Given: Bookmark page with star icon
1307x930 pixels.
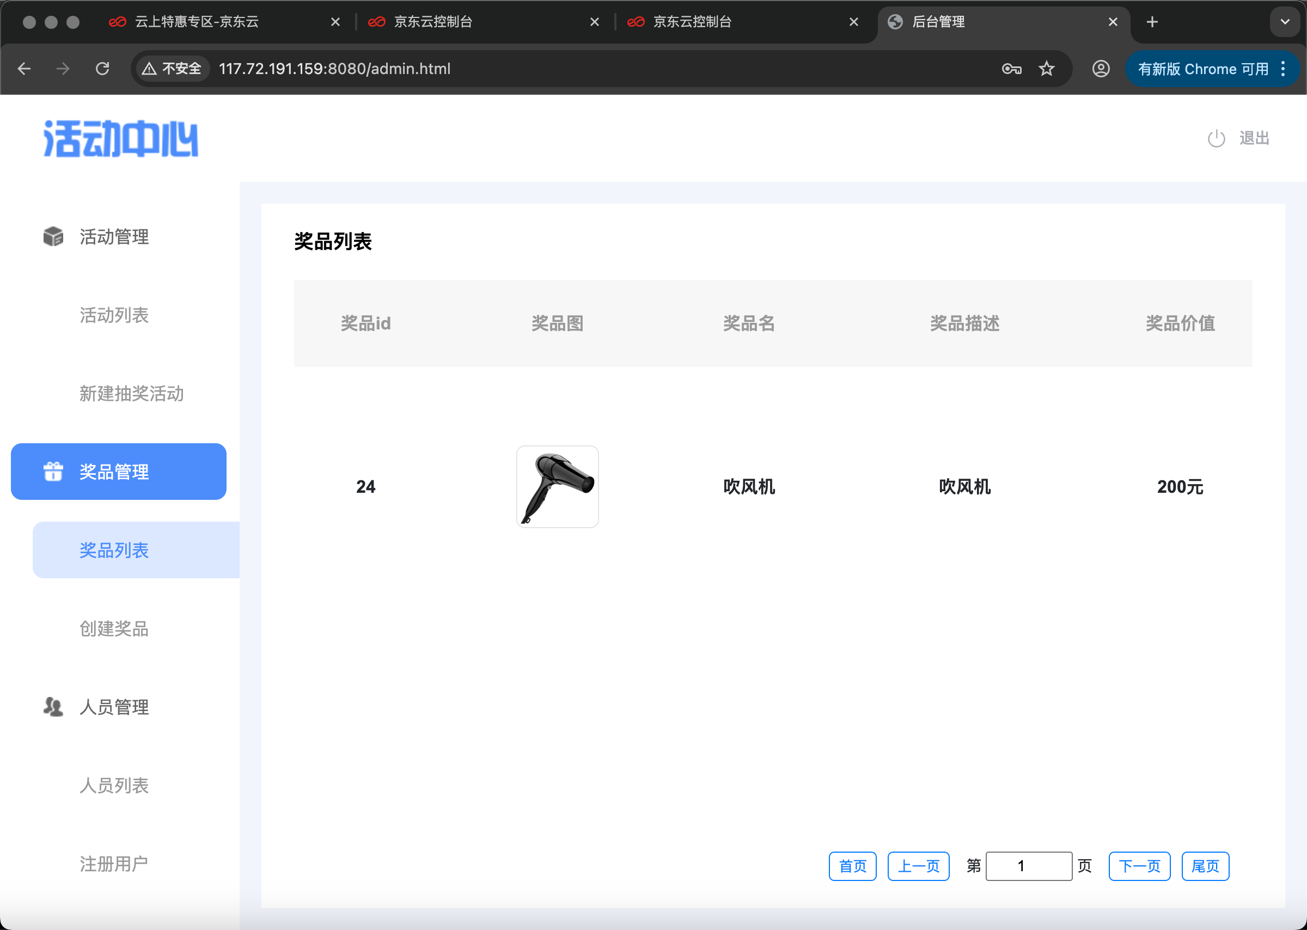Looking at the screenshot, I should [1046, 69].
